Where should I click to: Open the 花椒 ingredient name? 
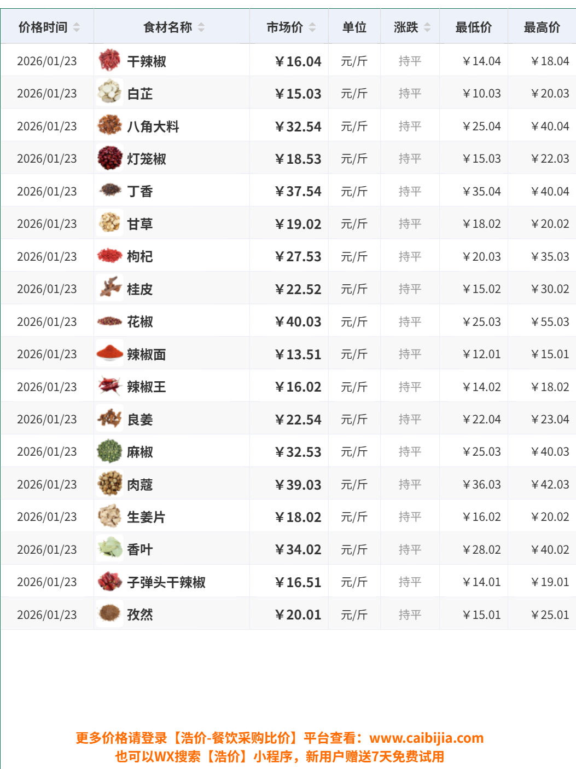(x=140, y=322)
